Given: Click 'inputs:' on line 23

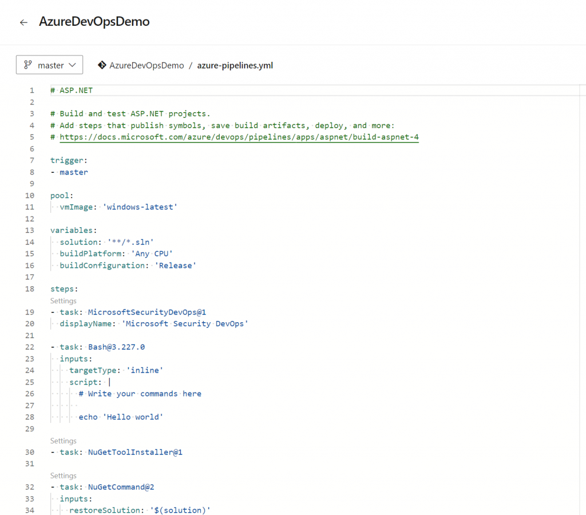Looking at the screenshot, I should point(76,359).
